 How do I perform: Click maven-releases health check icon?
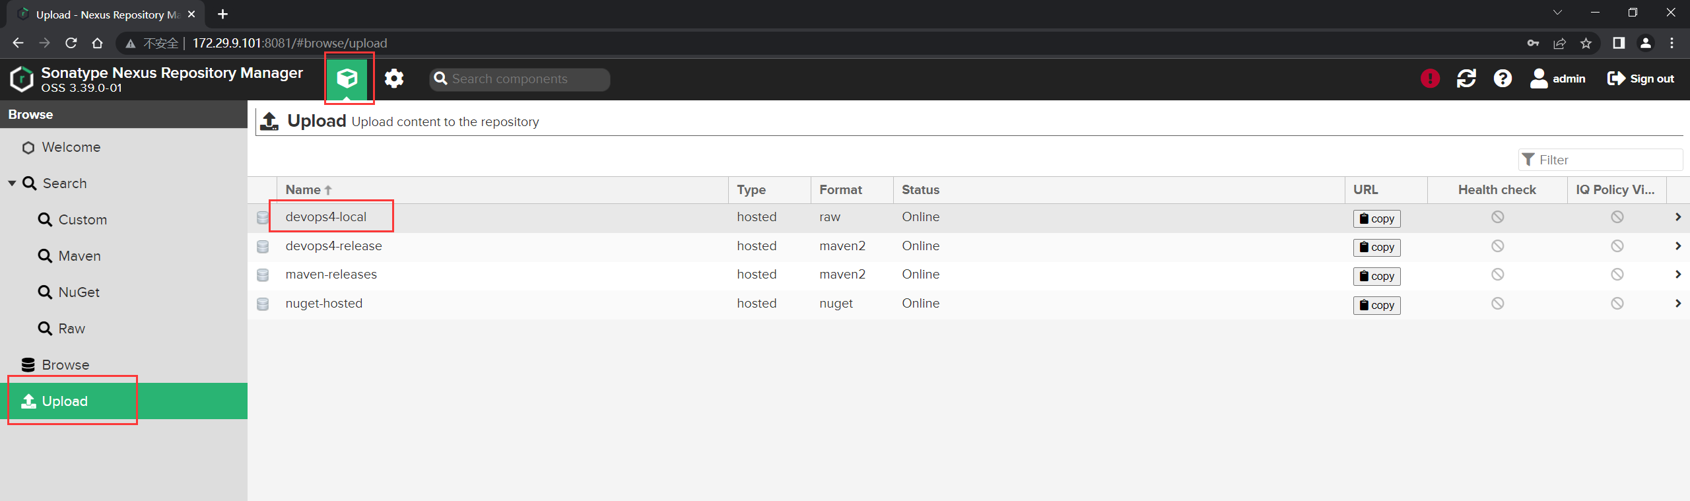(1497, 275)
